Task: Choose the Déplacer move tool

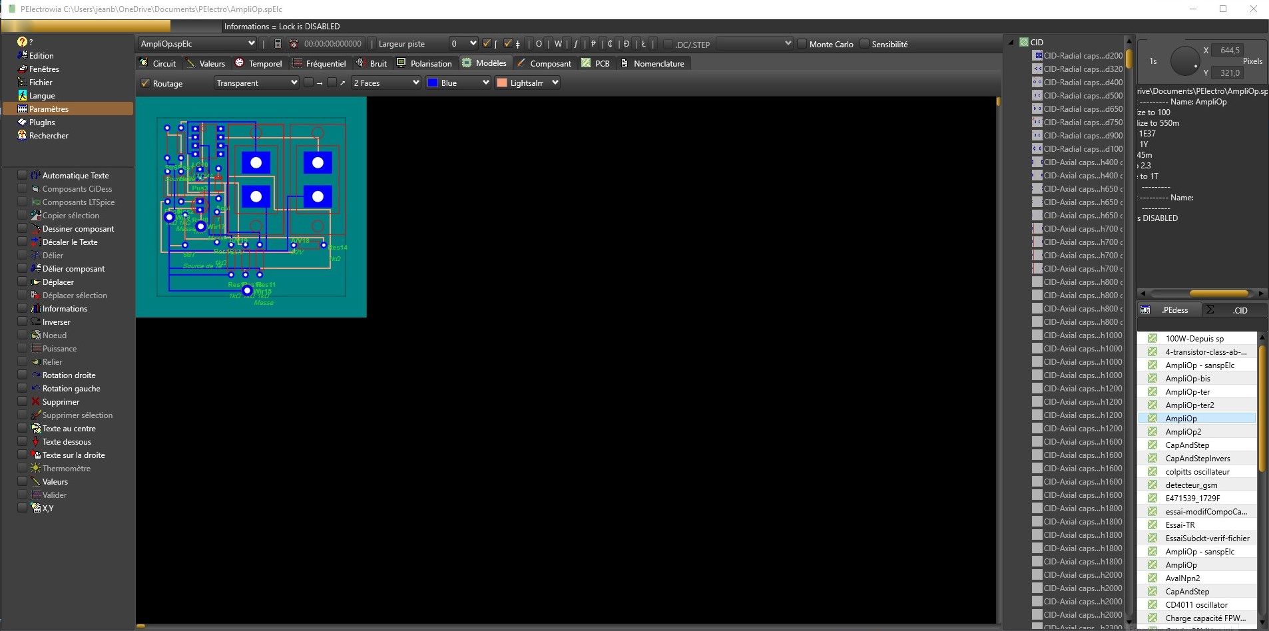Action: click(x=58, y=282)
